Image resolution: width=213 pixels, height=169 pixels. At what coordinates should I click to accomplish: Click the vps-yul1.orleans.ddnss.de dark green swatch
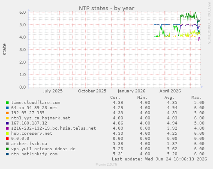click(7, 149)
